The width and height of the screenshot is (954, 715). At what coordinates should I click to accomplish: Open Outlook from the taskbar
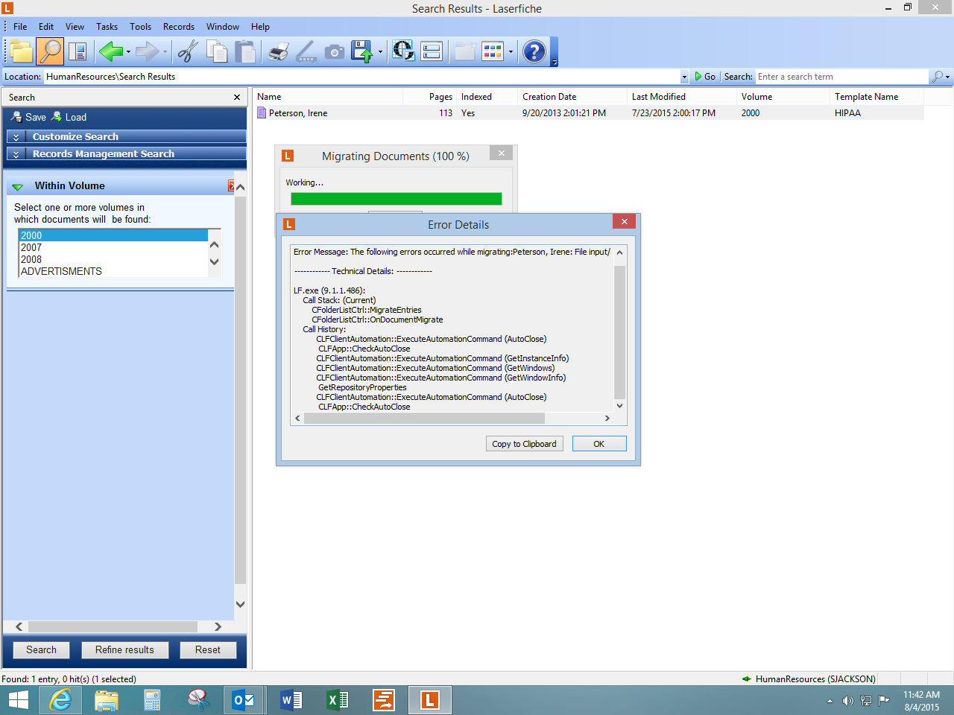(243, 700)
